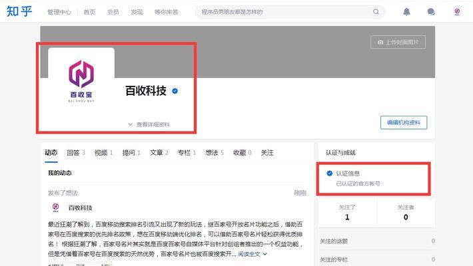Screen dimensions: 473x266
Task: Switch to the 文章 tab
Action: 159,153
